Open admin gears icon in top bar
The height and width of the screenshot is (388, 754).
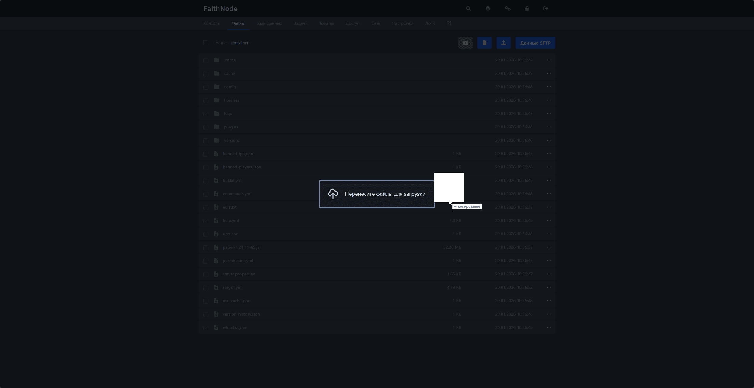pos(508,8)
